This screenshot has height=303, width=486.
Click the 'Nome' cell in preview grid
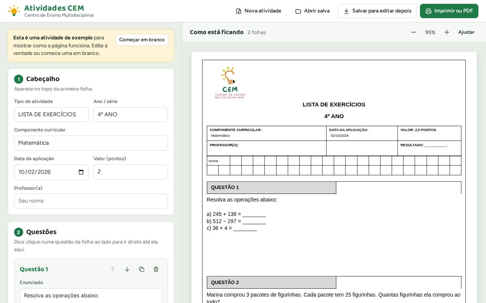point(218,161)
